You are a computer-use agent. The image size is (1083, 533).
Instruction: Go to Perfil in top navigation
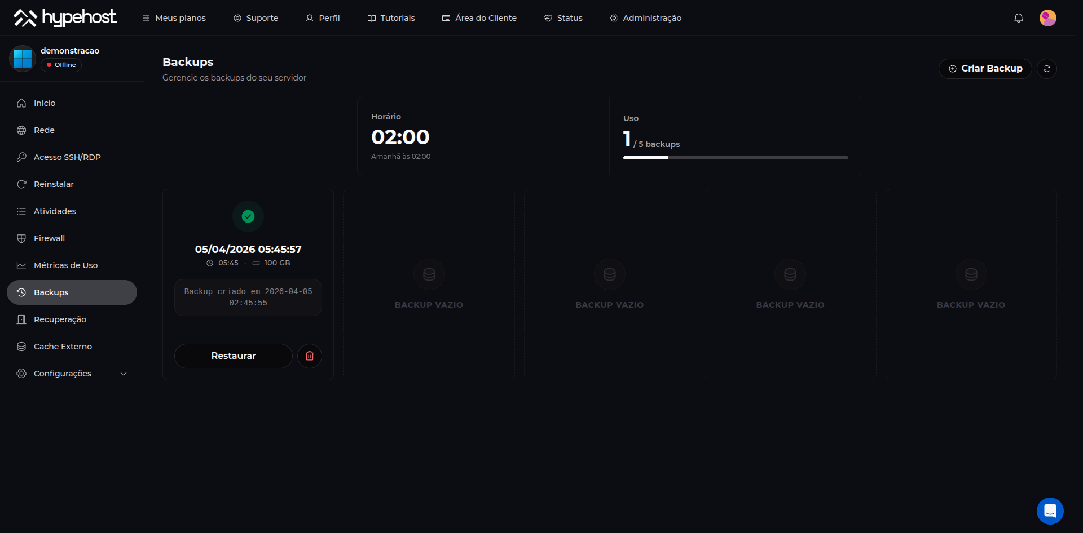click(323, 18)
